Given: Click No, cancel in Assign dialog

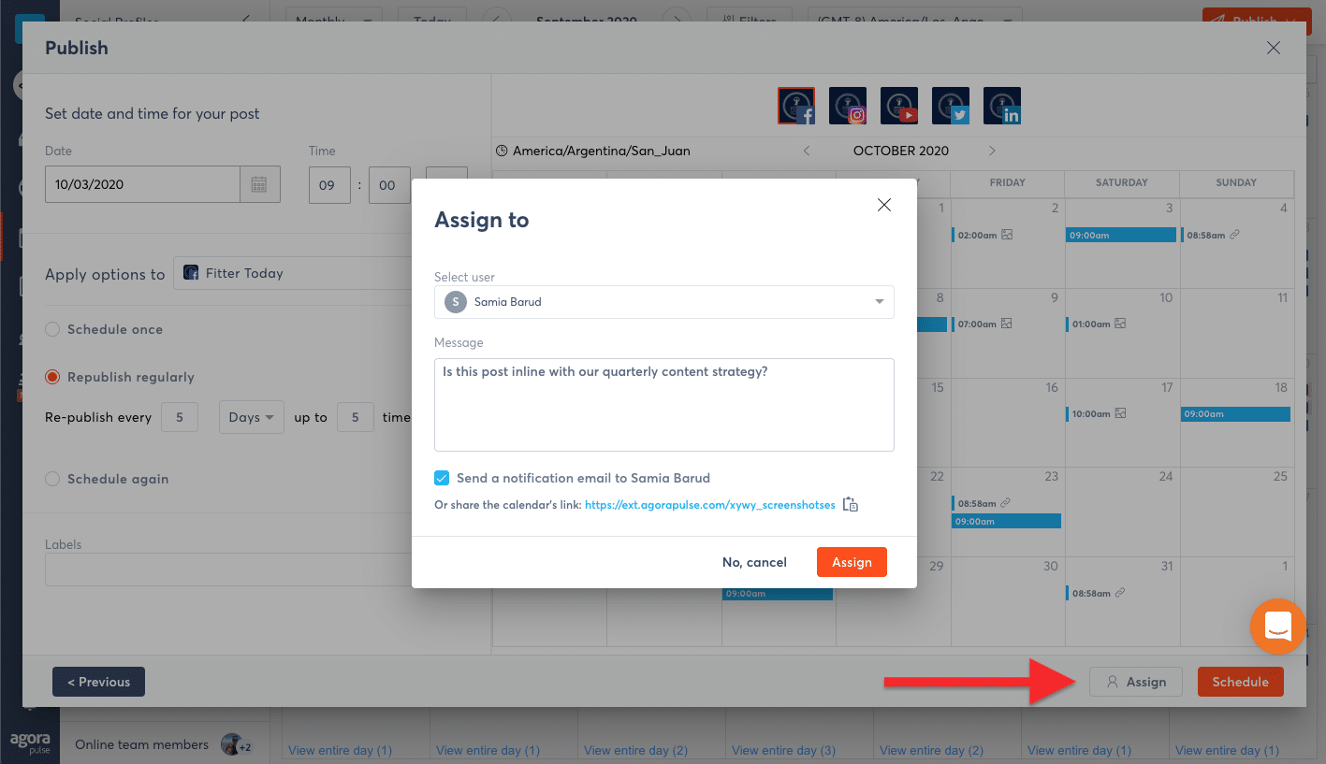Looking at the screenshot, I should [754, 562].
